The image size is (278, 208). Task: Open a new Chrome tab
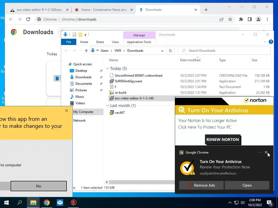pos(206,10)
